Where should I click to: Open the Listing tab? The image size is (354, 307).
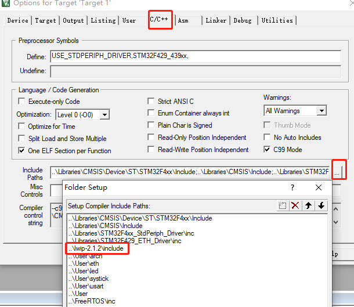103,20
